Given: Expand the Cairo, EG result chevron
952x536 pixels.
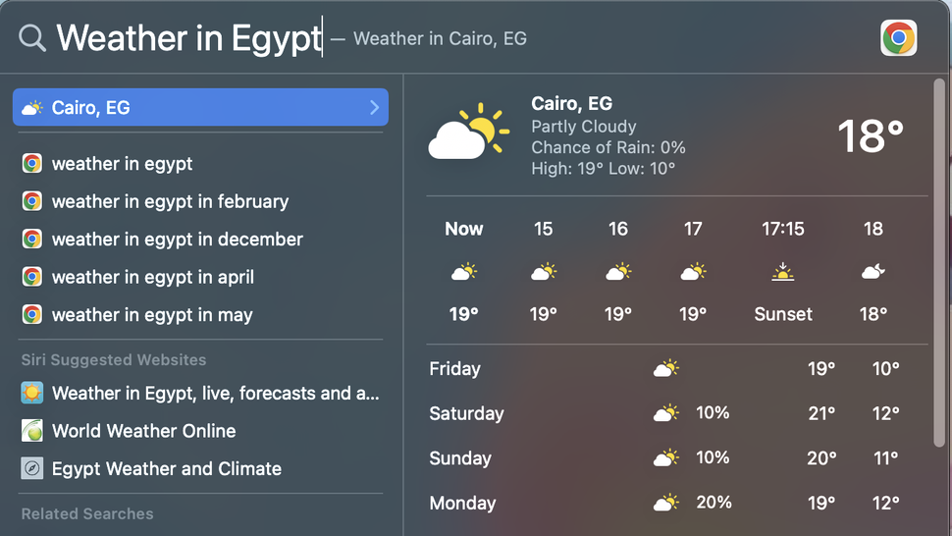Looking at the screenshot, I should (x=374, y=108).
